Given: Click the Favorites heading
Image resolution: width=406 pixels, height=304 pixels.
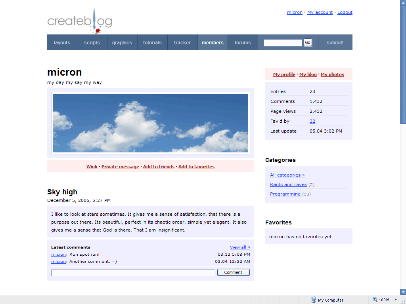Looking at the screenshot, I should click(278, 222).
